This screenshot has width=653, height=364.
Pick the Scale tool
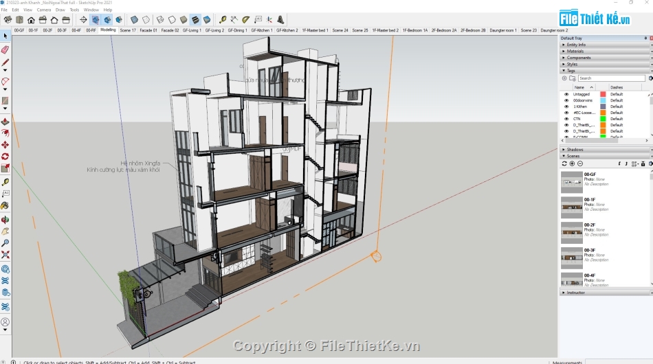pos(5,168)
